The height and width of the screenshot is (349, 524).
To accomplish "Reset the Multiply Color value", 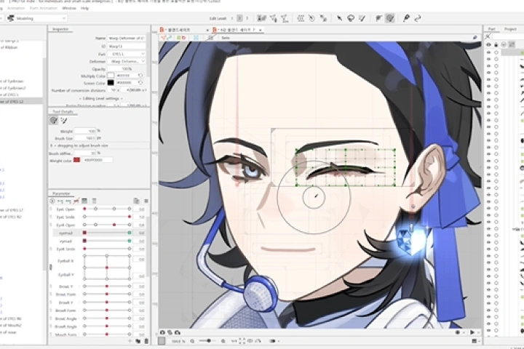I will (x=140, y=76).
